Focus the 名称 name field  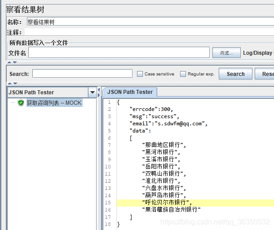(x=150, y=22)
